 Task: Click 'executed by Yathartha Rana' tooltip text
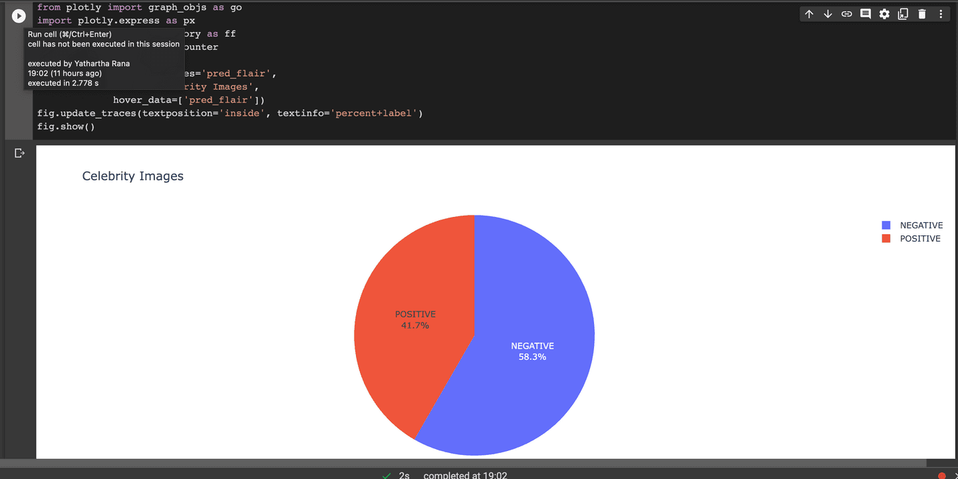click(x=79, y=64)
